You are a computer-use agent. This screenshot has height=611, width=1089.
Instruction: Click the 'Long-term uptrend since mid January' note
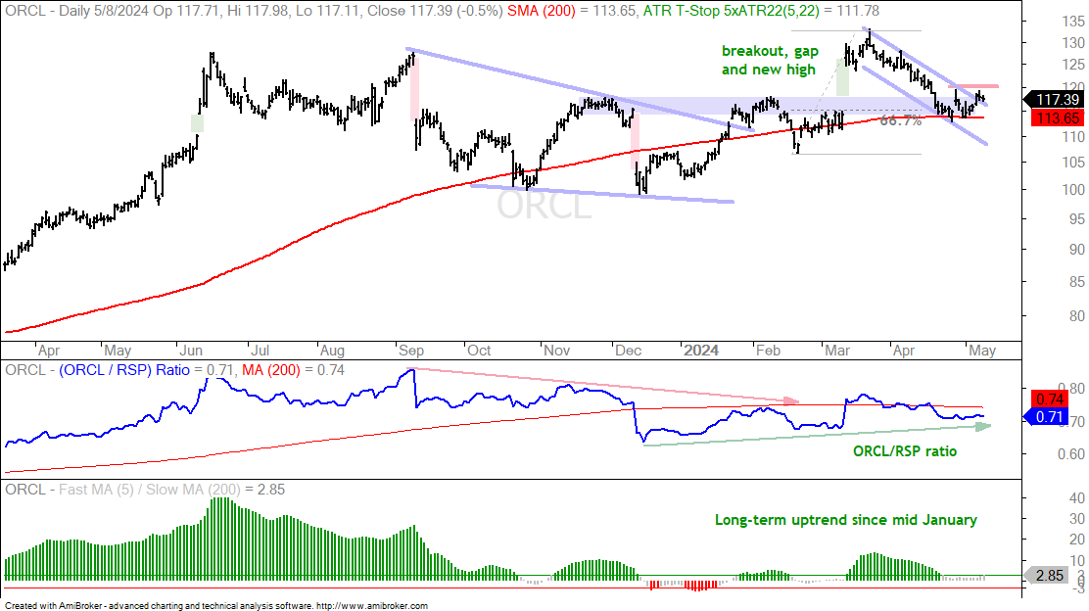click(846, 520)
